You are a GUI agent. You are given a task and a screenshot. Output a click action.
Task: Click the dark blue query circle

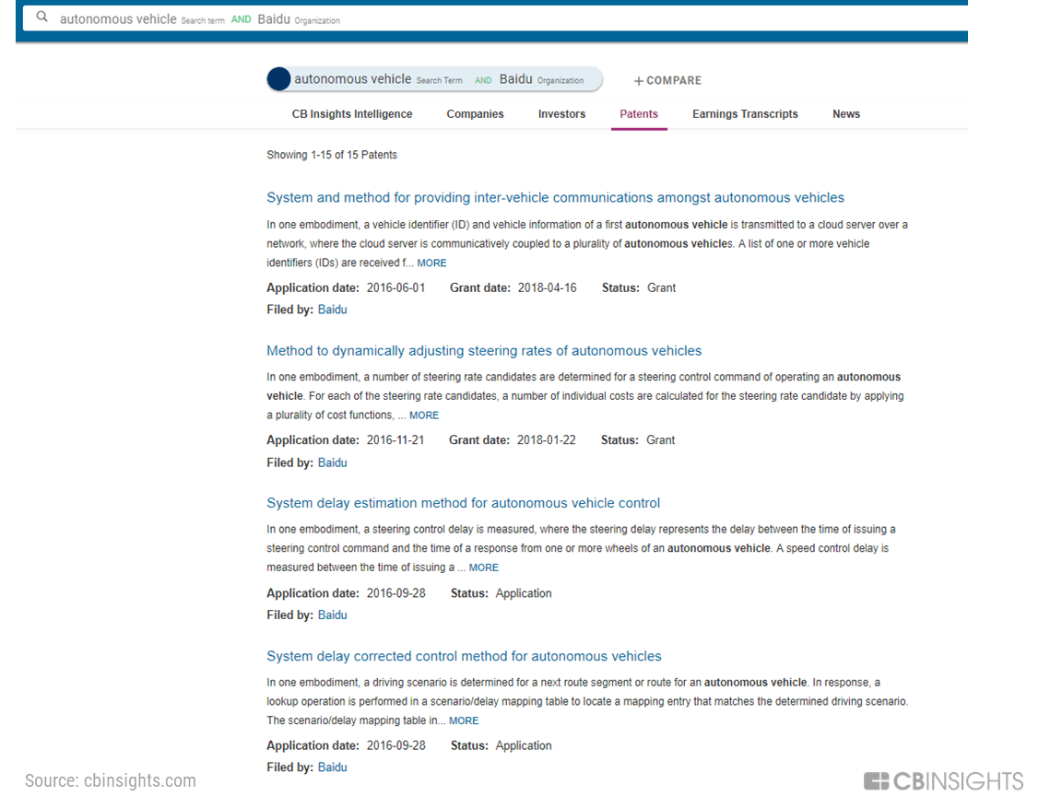278,79
